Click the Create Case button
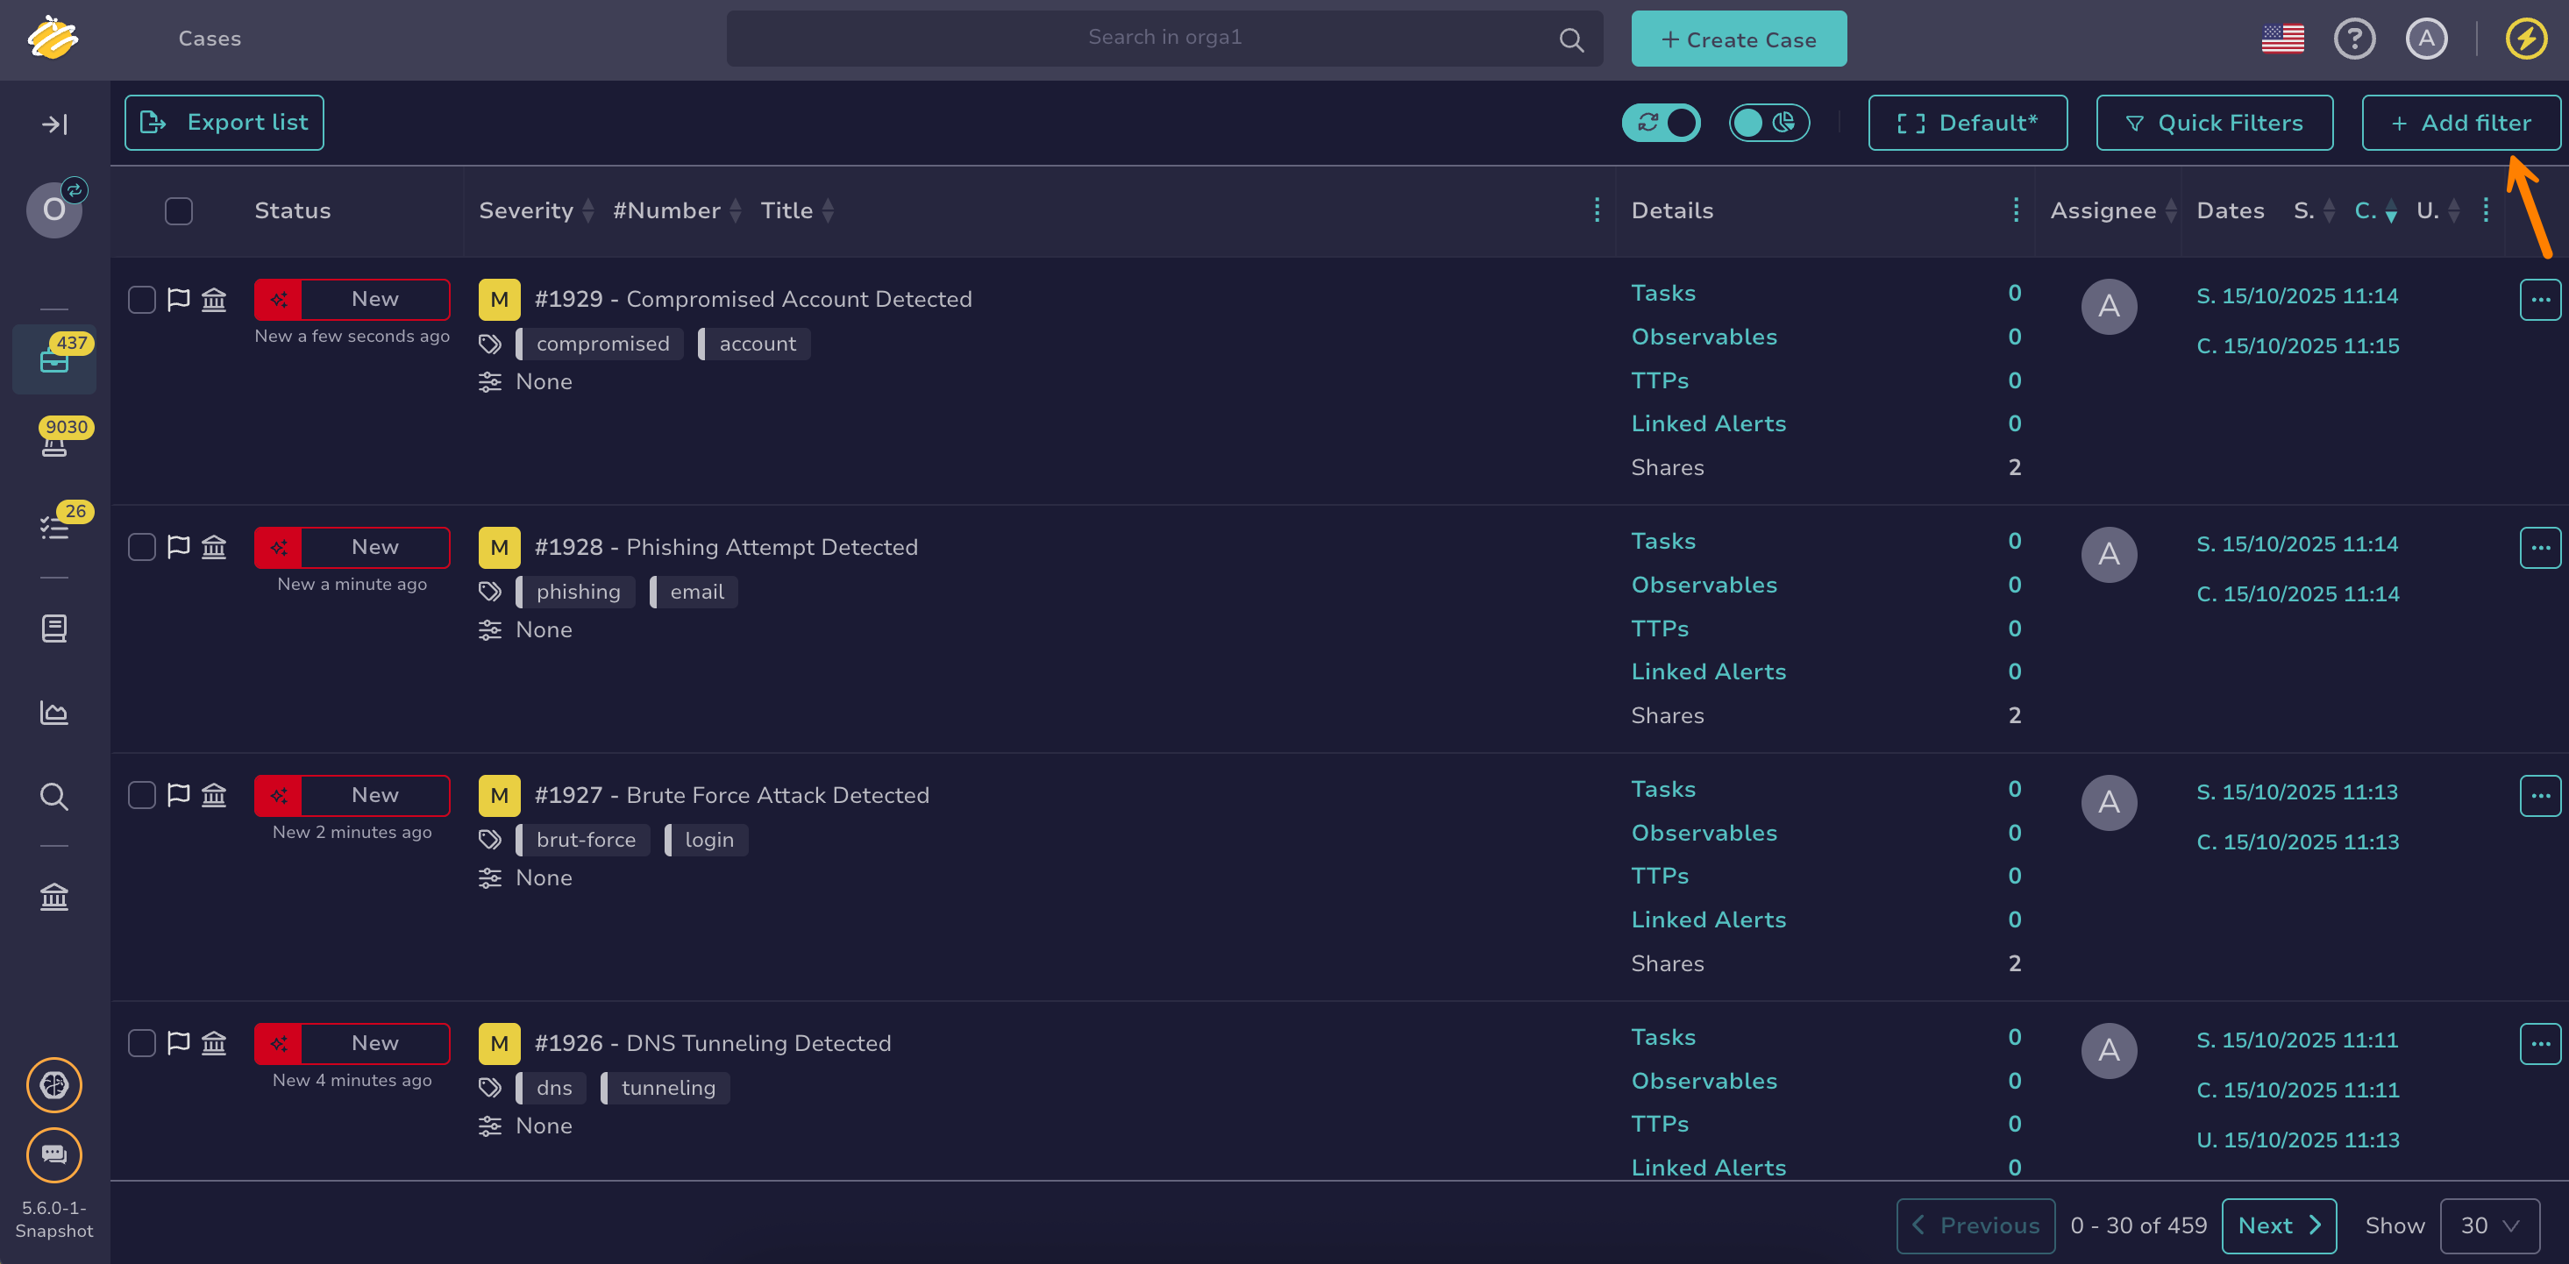Viewport: 2569px width, 1264px height. 1739,39
